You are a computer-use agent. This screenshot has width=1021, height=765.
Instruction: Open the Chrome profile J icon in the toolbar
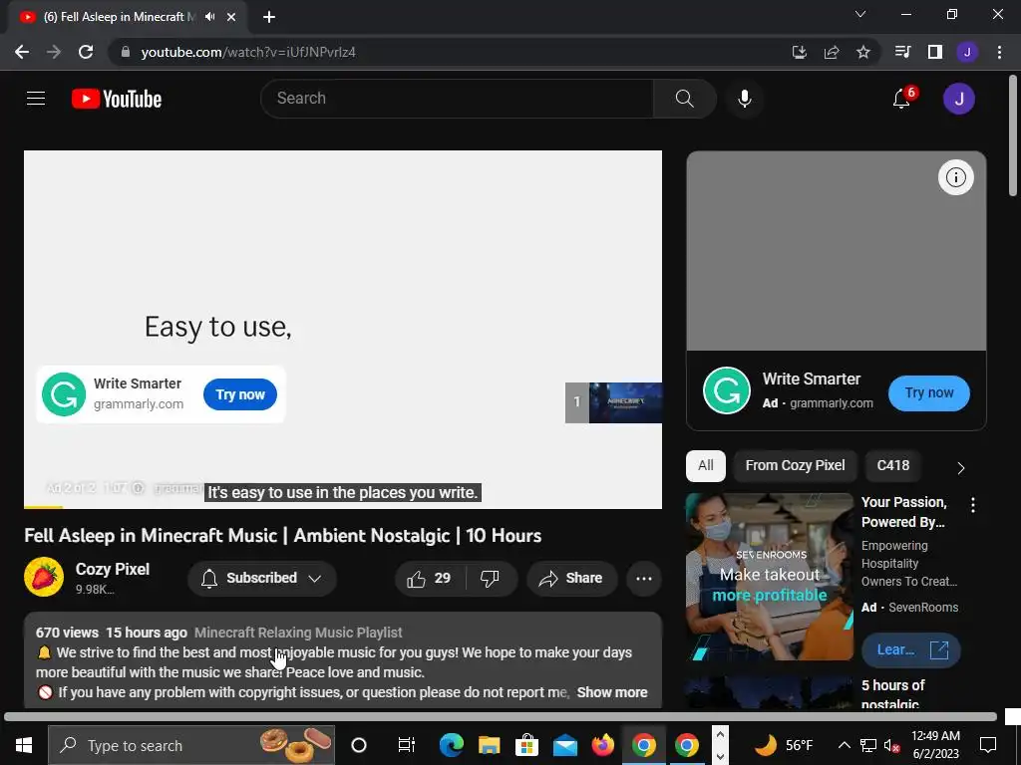tap(967, 52)
